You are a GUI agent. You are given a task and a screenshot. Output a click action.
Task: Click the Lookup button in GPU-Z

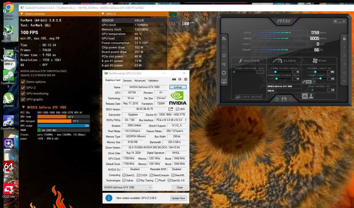coord(178,87)
